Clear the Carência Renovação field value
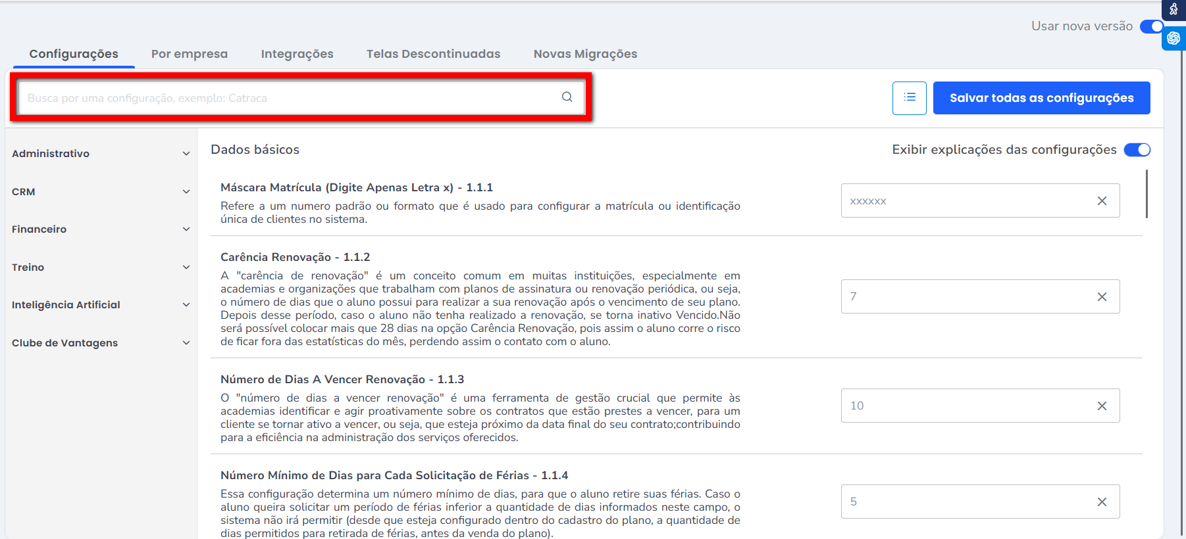Image resolution: width=1186 pixels, height=539 pixels. [x=1102, y=297]
